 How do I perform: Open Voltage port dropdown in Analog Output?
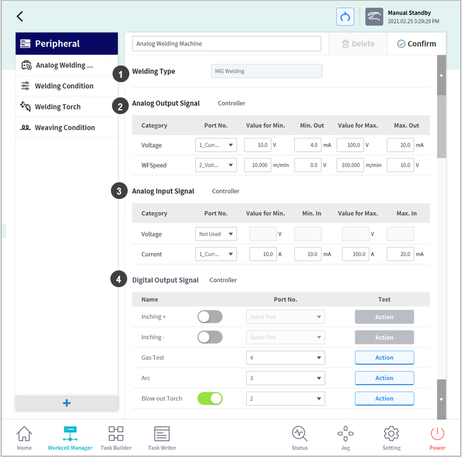(x=216, y=145)
